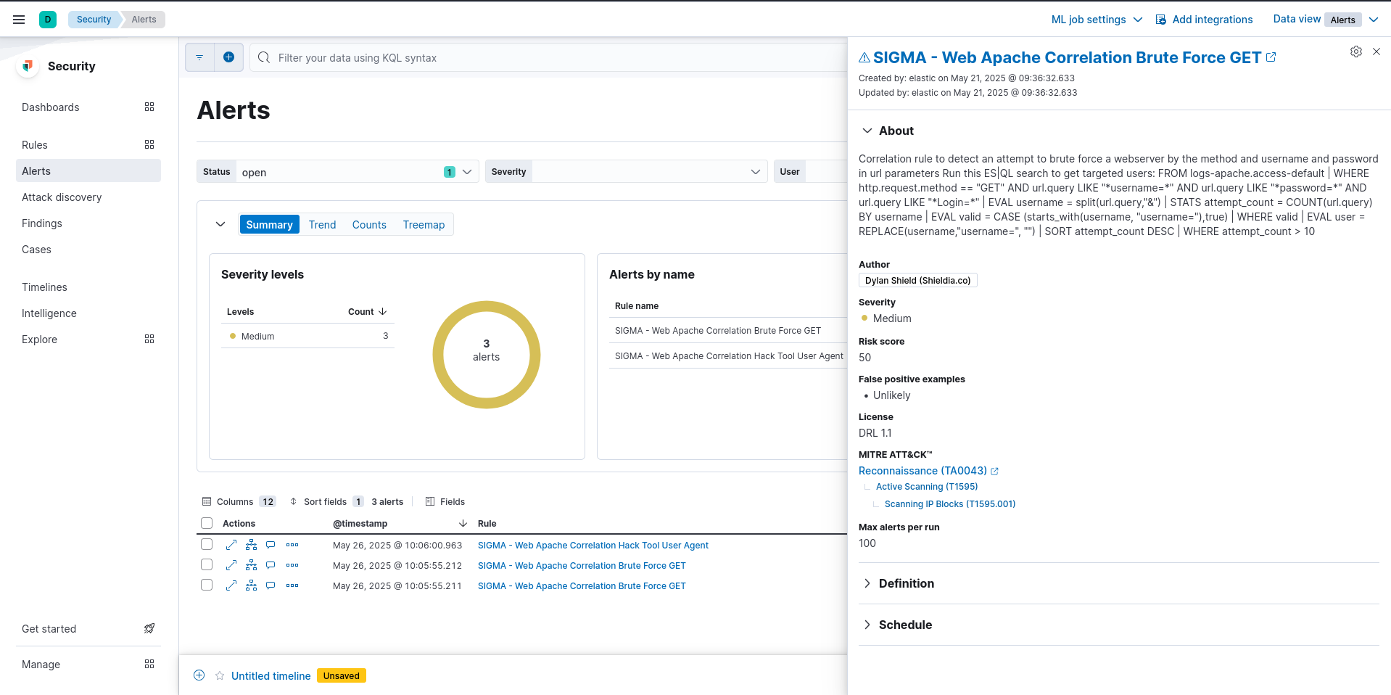Screen dimensions: 1391x695
Task: Click the add filter plus icon
Action: tap(228, 57)
